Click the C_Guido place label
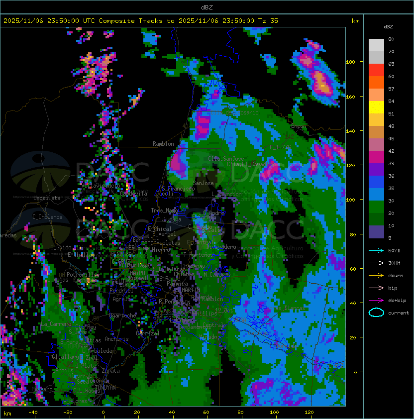 61,247
